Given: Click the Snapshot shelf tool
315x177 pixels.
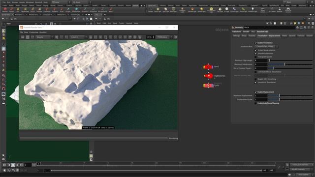Looking at the screenshot, I should [x=39, y=10].
